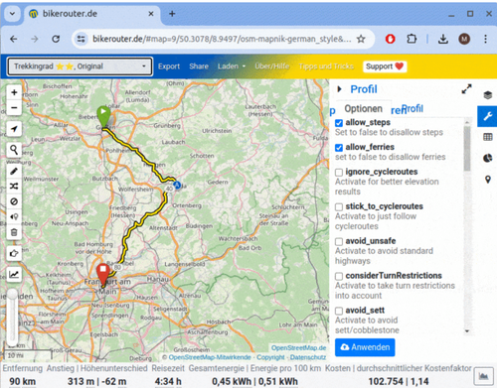Open the Share menu item
This screenshot has height=388, width=497.
point(199,66)
